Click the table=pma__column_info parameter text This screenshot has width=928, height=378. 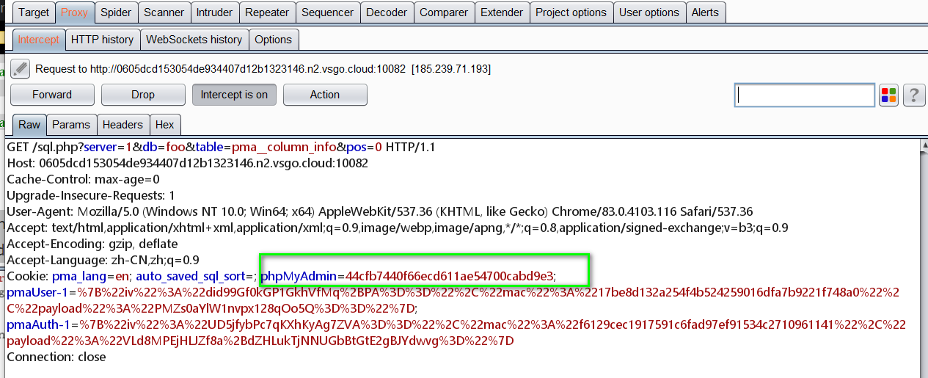click(x=265, y=147)
